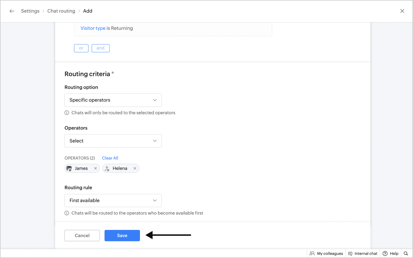413x258 pixels.
Task: Click info icon beside selected operators note
Action: click(67, 113)
